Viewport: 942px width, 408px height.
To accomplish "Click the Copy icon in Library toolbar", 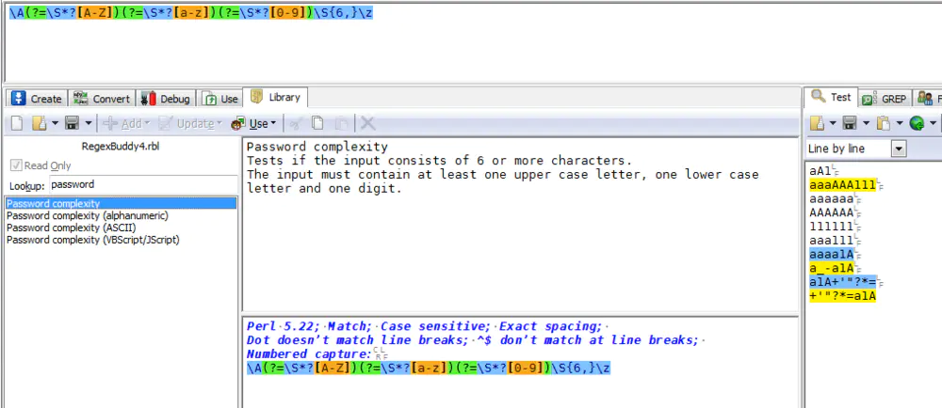I will pos(317,123).
